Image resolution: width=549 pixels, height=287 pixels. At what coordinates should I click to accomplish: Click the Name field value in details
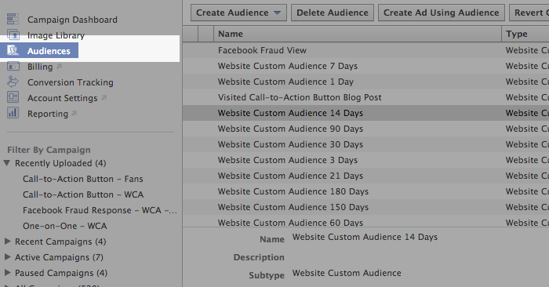coord(365,237)
